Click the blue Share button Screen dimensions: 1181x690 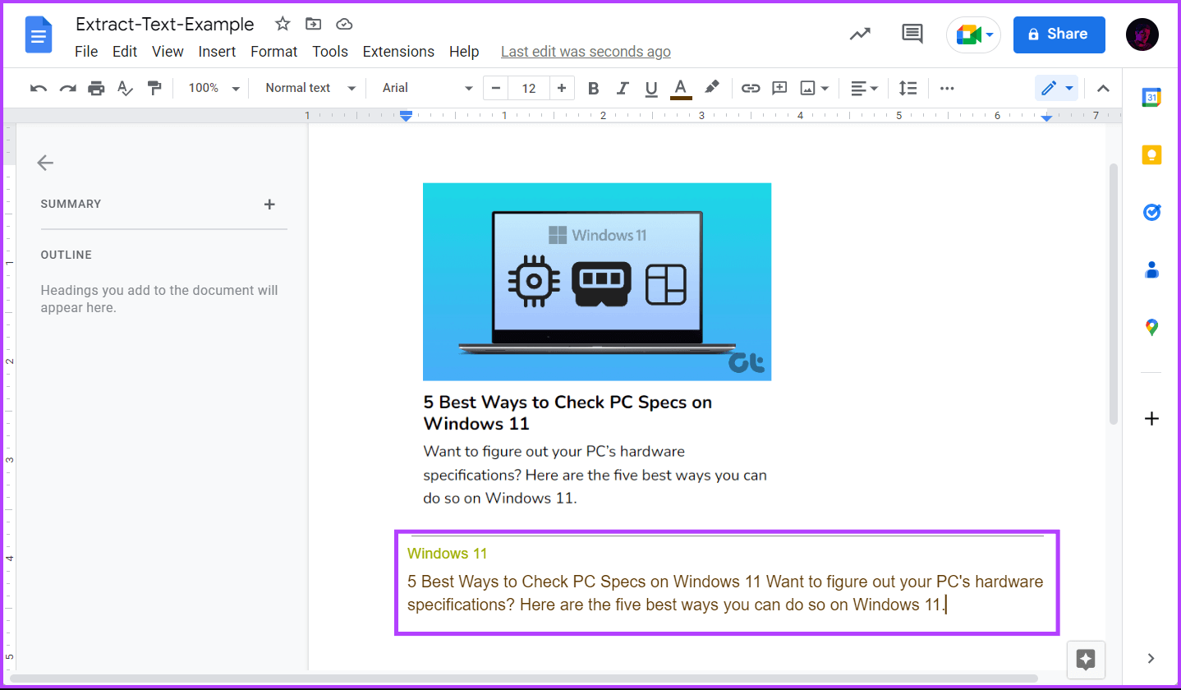click(x=1059, y=34)
